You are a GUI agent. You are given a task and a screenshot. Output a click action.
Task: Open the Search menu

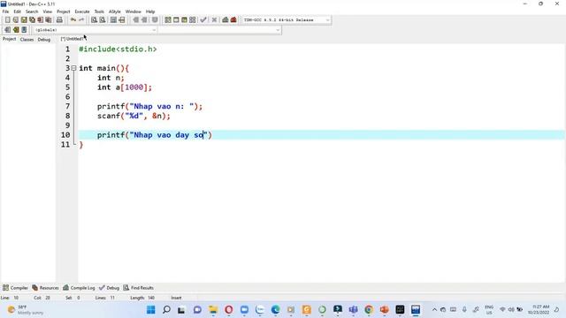[x=32, y=11]
